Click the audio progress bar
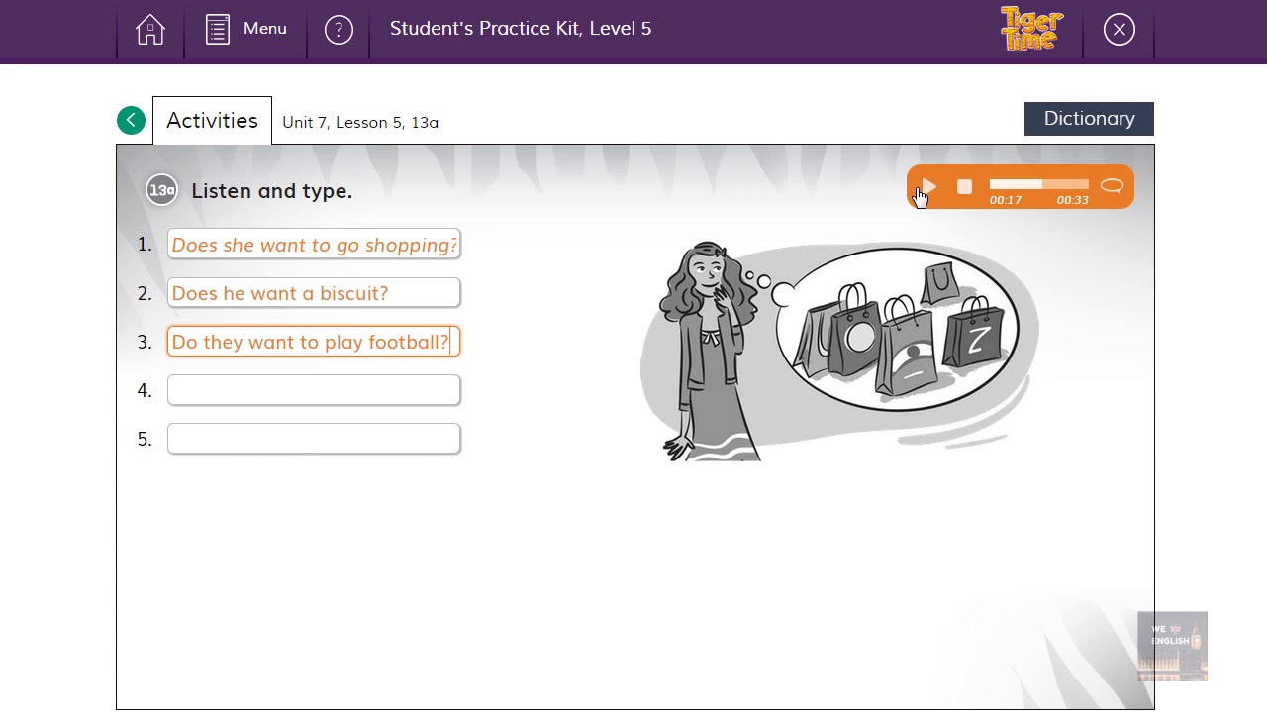Viewport: 1267px width, 713px height. point(1038,184)
